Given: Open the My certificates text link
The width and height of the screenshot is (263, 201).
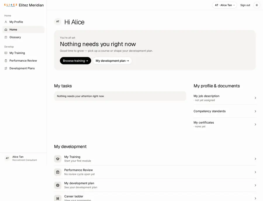Looking at the screenshot, I should pos(204,122).
